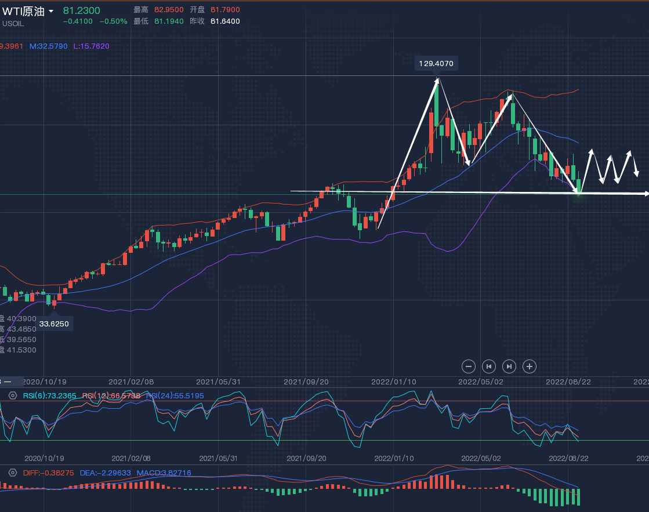Select the Bollinger M:32.5790 middle band label
This screenshot has height=512, width=649.
pos(48,46)
